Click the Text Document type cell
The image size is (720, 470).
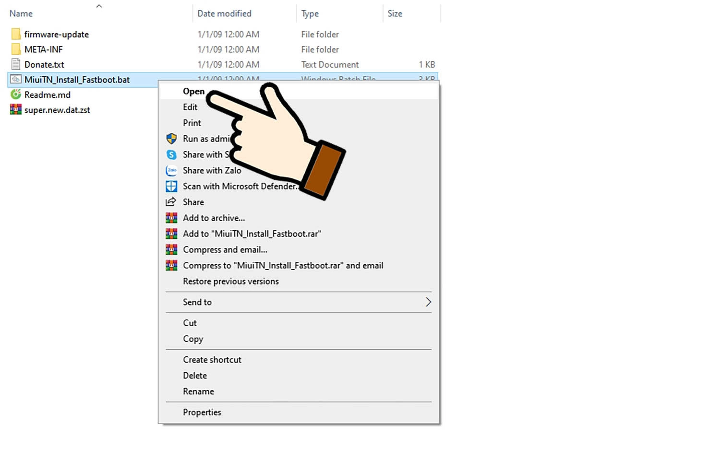(x=330, y=64)
